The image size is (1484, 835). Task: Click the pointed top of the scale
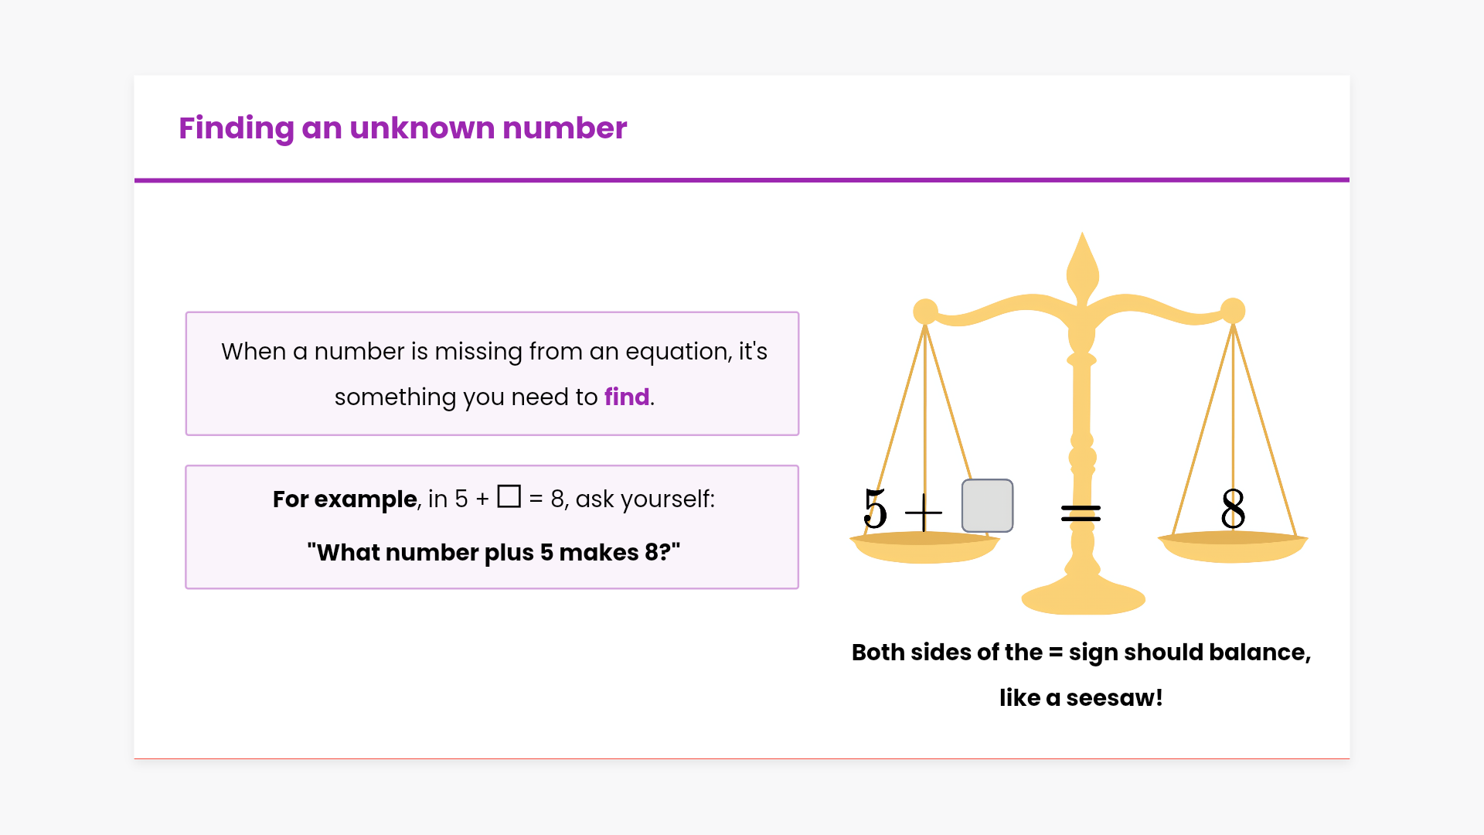pos(1082,255)
